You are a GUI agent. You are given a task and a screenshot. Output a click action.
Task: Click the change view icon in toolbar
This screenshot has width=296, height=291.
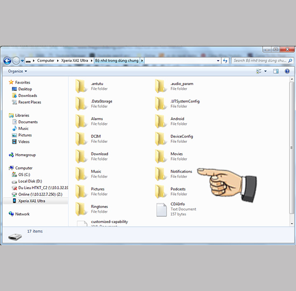259,71
